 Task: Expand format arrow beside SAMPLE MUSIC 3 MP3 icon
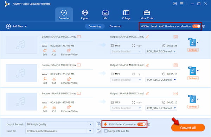tap(198, 71)
